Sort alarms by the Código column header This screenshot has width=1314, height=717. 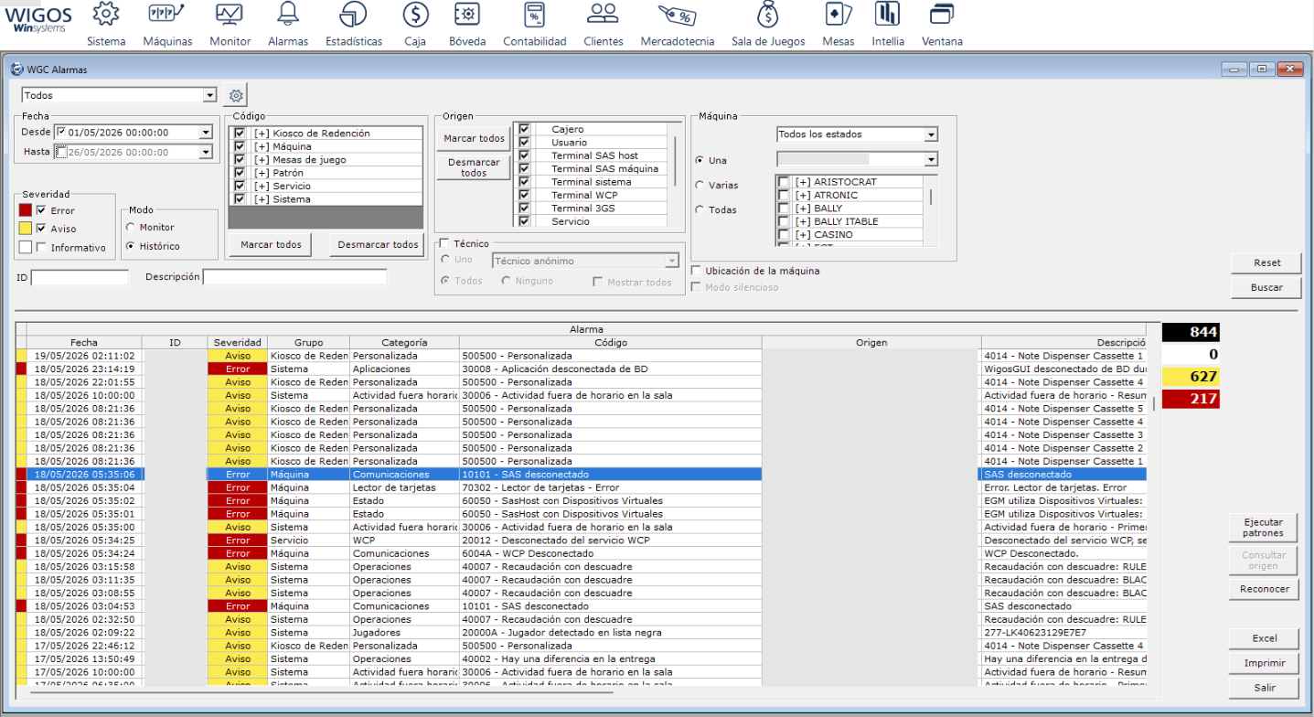point(611,342)
